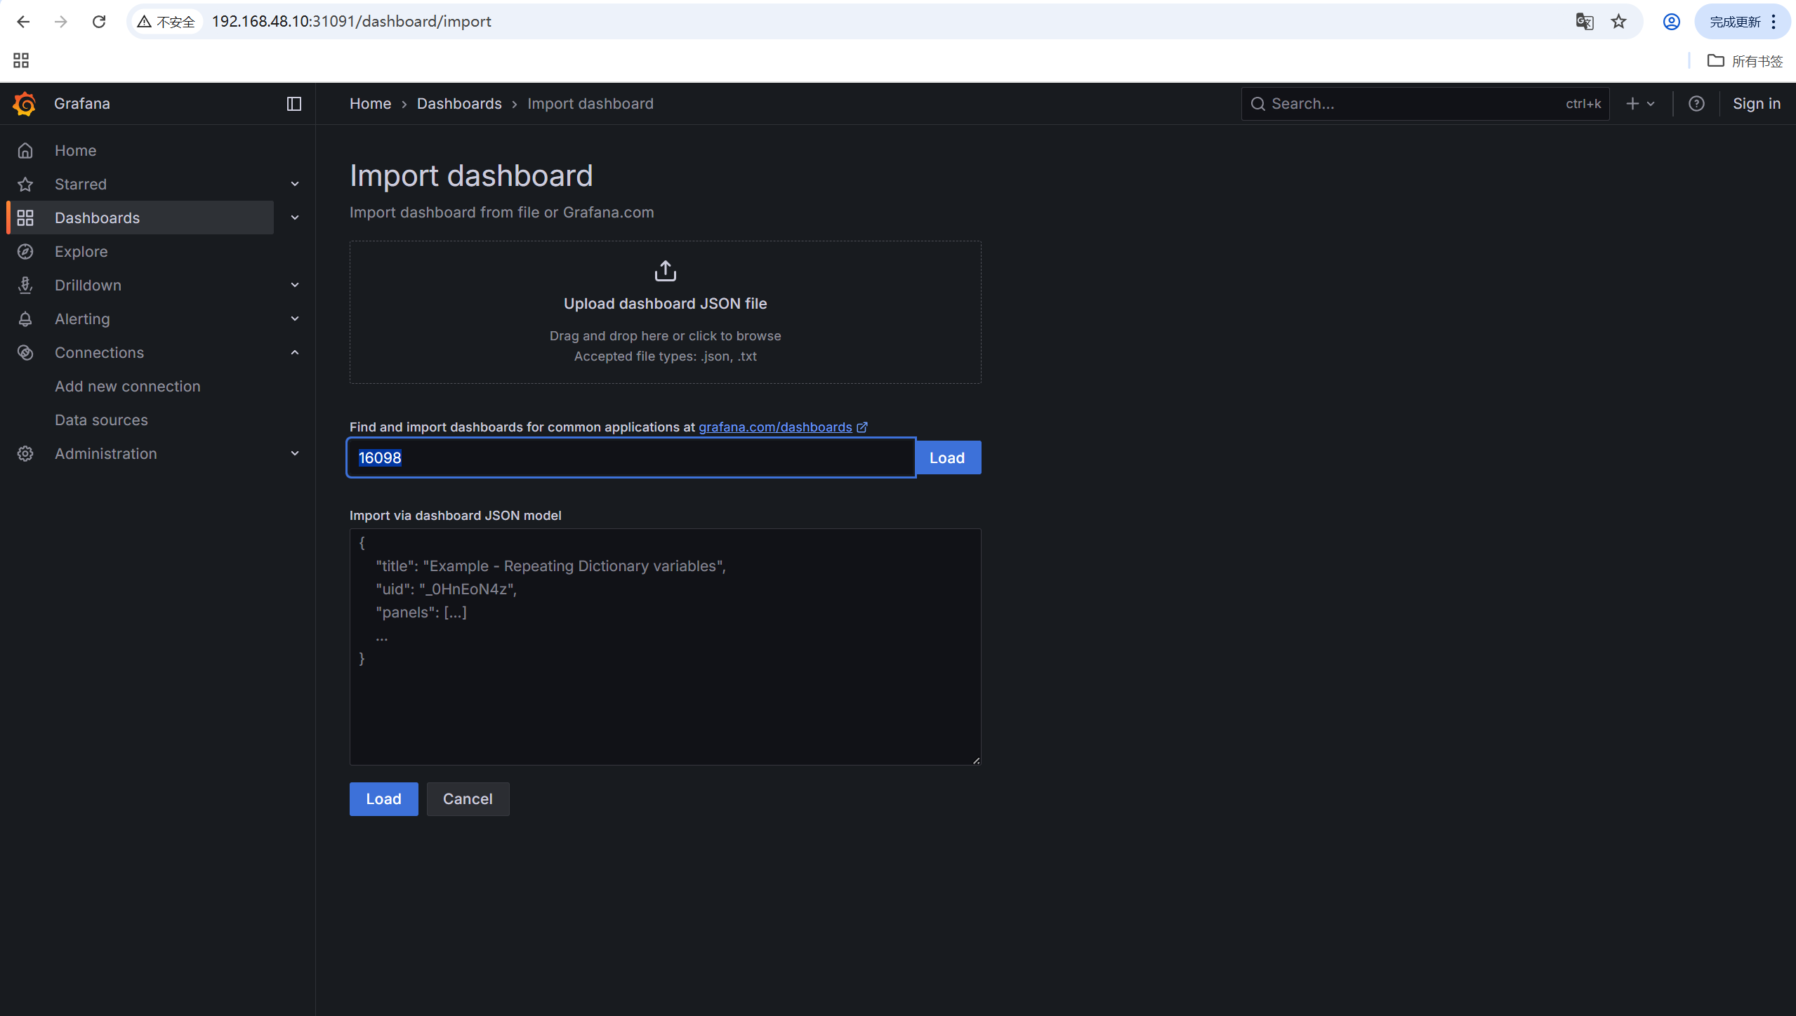Click the Search bar at top
The width and height of the screenshot is (1796, 1016).
tap(1425, 104)
